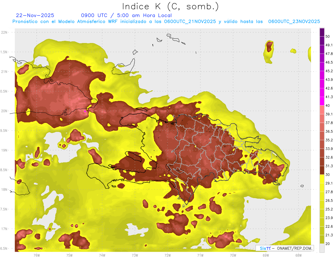Viewport: 335px width, 259px height.
Task: Click the colorbar label "32.6"
Action: [329, 157]
